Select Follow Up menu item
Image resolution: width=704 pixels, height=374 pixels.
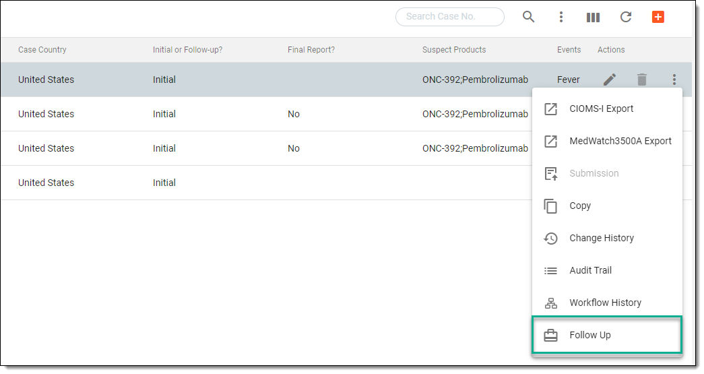click(x=607, y=335)
